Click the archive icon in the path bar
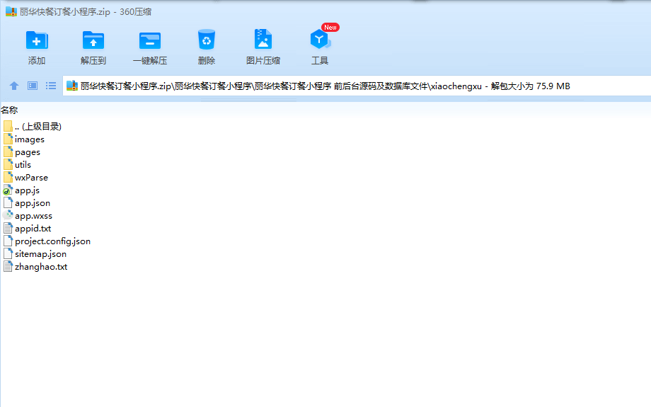 (x=72, y=86)
